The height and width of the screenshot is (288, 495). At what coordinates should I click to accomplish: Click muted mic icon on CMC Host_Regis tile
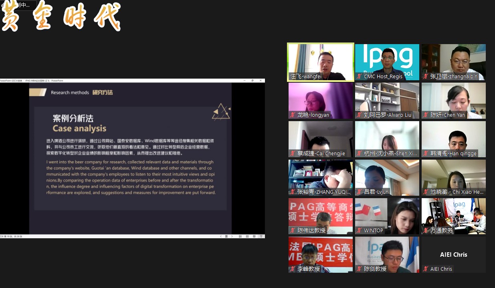(x=359, y=77)
